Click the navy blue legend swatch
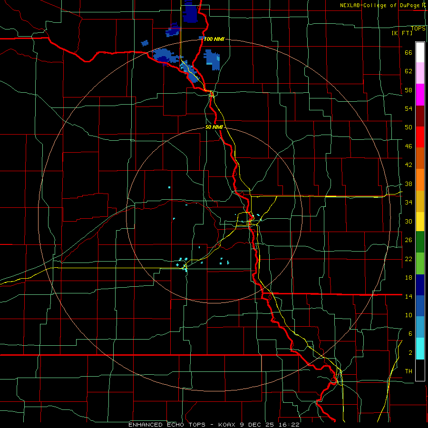Screen dimensions: 428x428 [x=420, y=285]
